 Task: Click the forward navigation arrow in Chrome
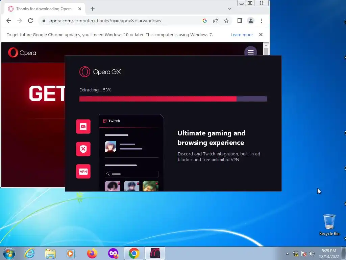20,21
